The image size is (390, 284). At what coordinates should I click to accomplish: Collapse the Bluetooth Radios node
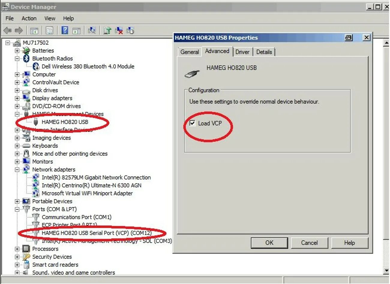pyautogui.click(x=17, y=59)
